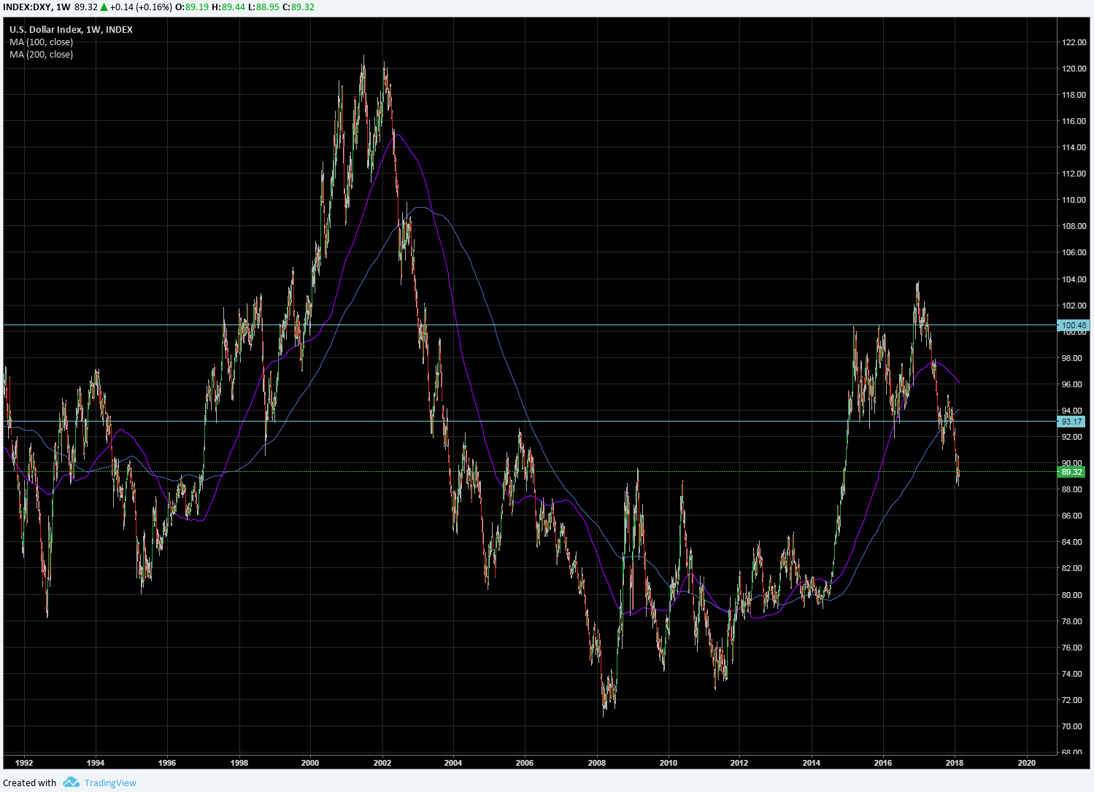The width and height of the screenshot is (1094, 792).
Task: Click the 96.00 price axis label
Action: point(1072,384)
